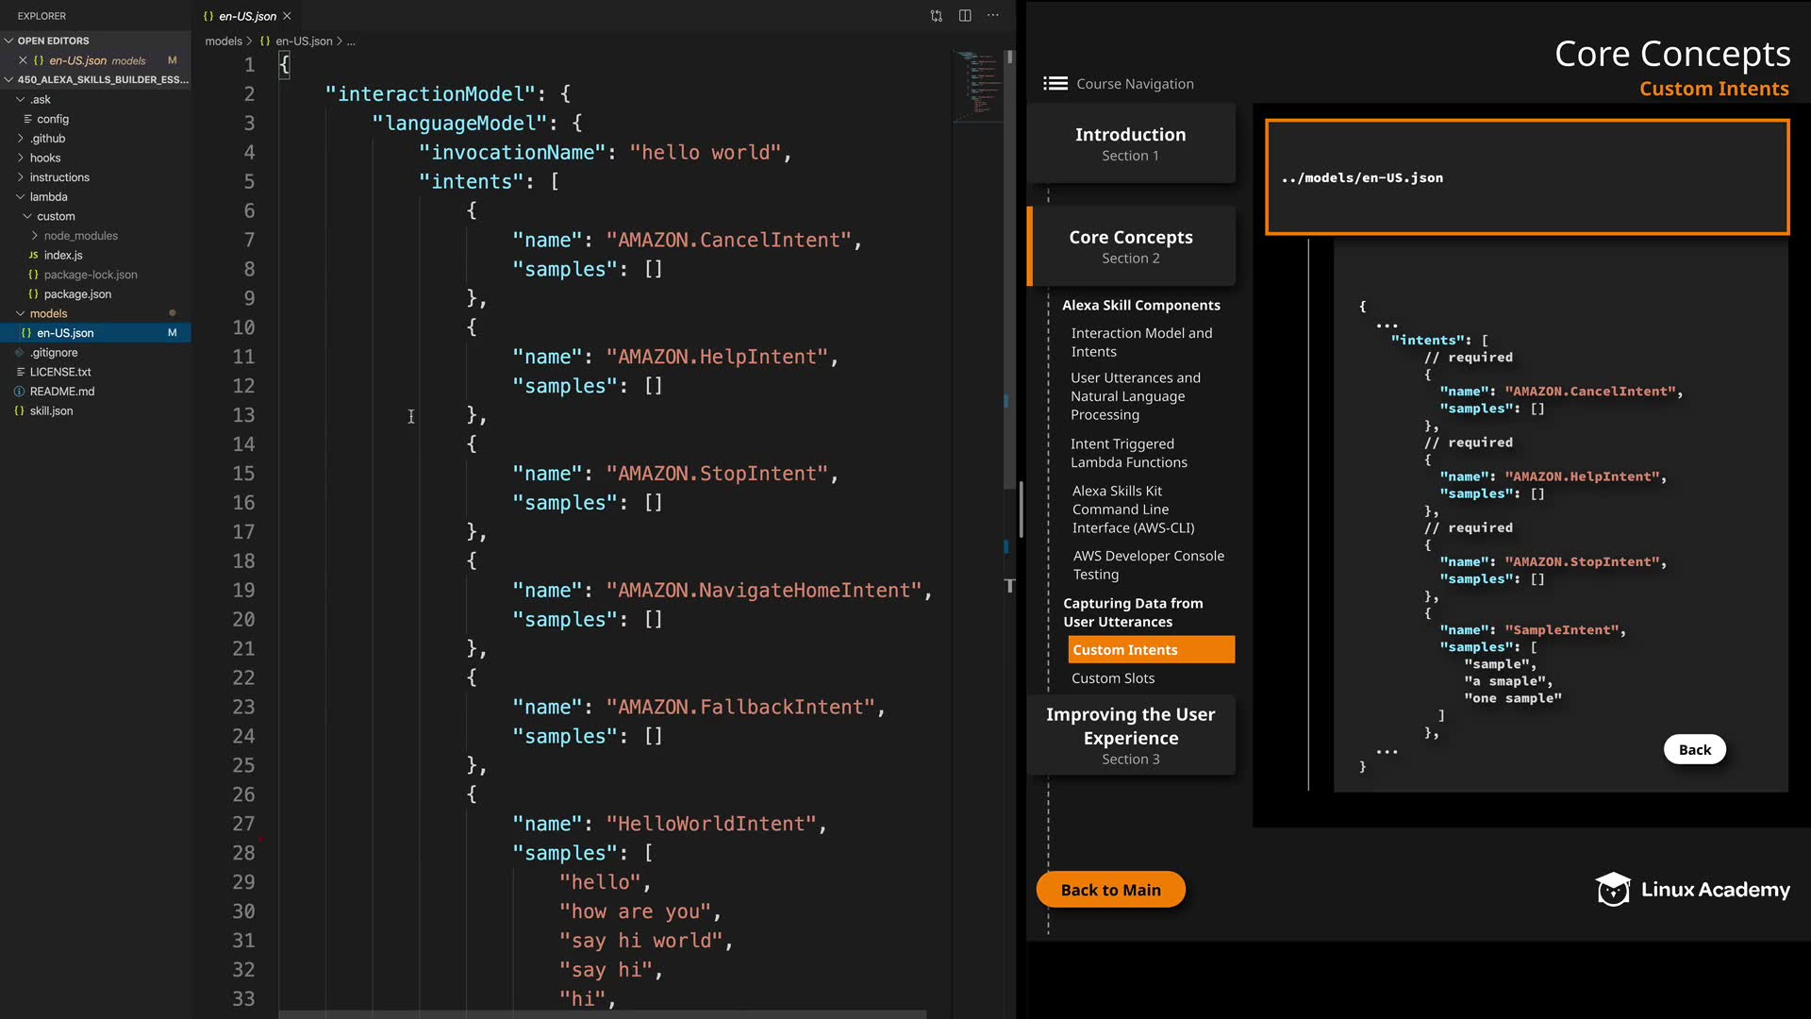Click the compare changes icon in editor toolbar
This screenshot has height=1019, width=1811.
click(x=936, y=16)
